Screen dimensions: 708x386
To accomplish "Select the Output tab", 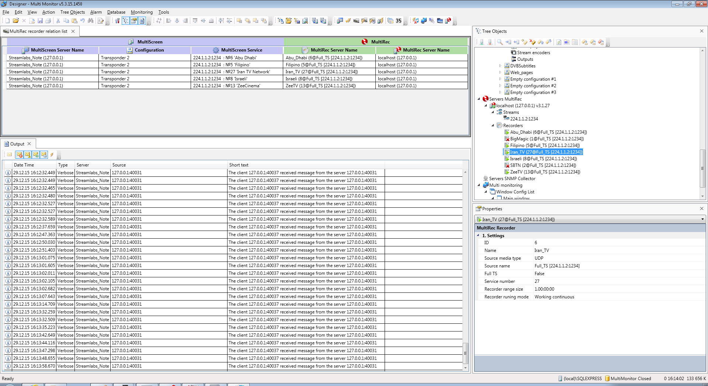I will [x=17, y=144].
